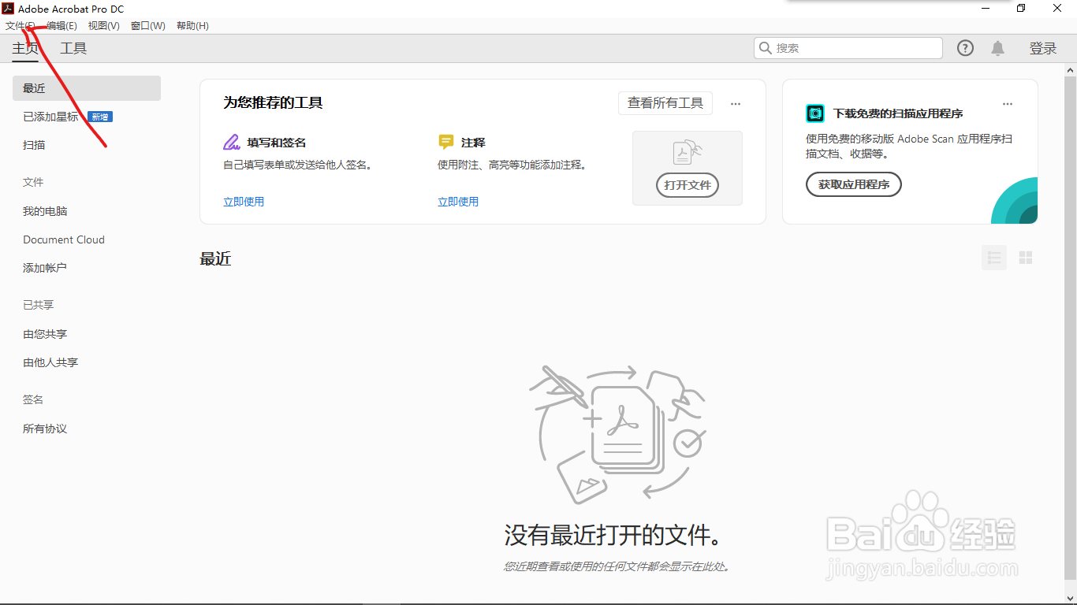Click 立即使用 under 填写和签名
This screenshot has height=605, width=1077.
244,201
